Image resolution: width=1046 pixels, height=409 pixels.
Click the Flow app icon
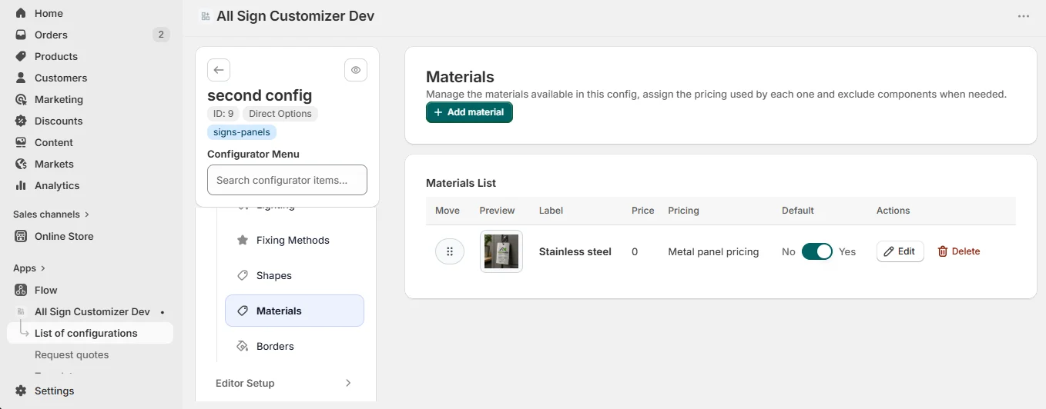pos(21,290)
